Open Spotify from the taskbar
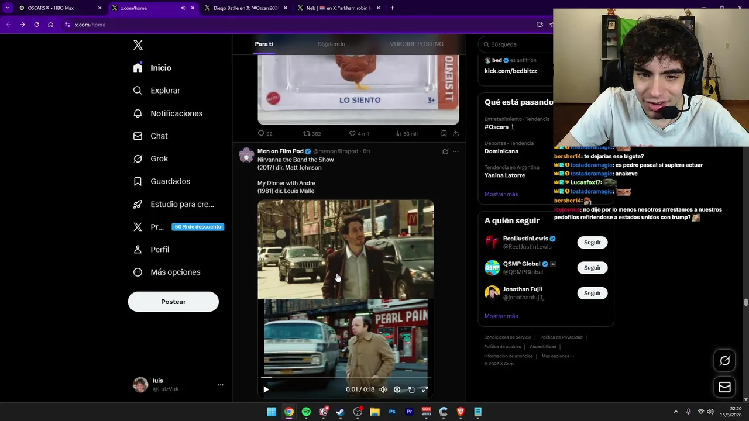Image resolution: width=749 pixels, height=421 pixels. (306, 412)
